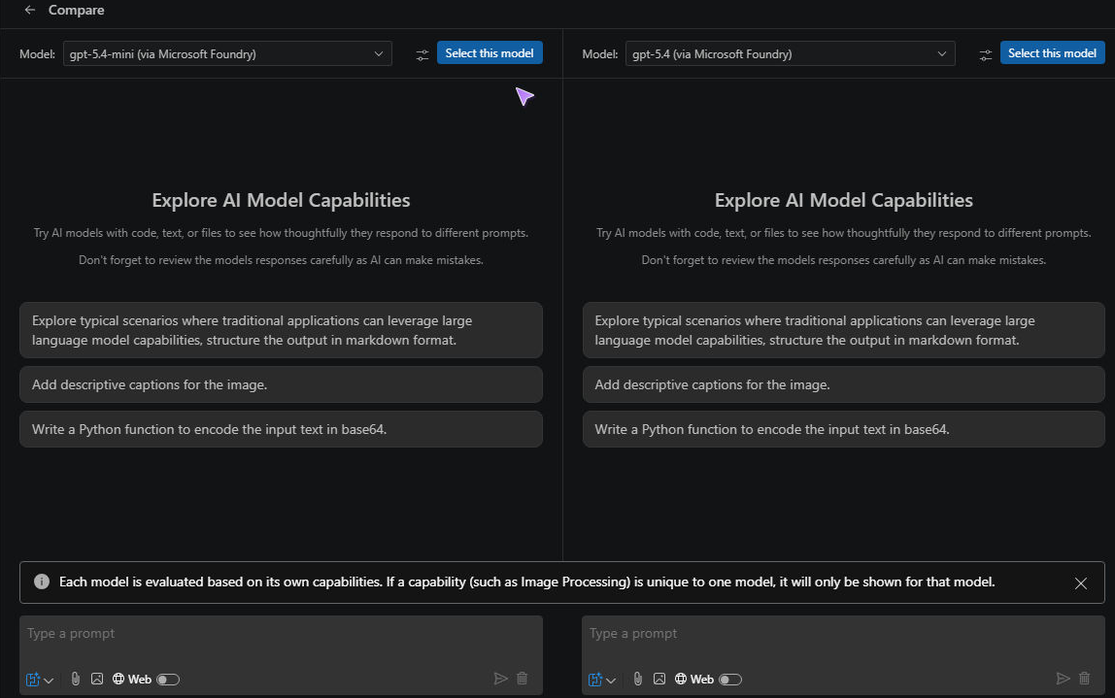The height and width of the screenshot is (698, 1115).
Task: Send the prompt in the right pane
Action: tap(1064, 679)
